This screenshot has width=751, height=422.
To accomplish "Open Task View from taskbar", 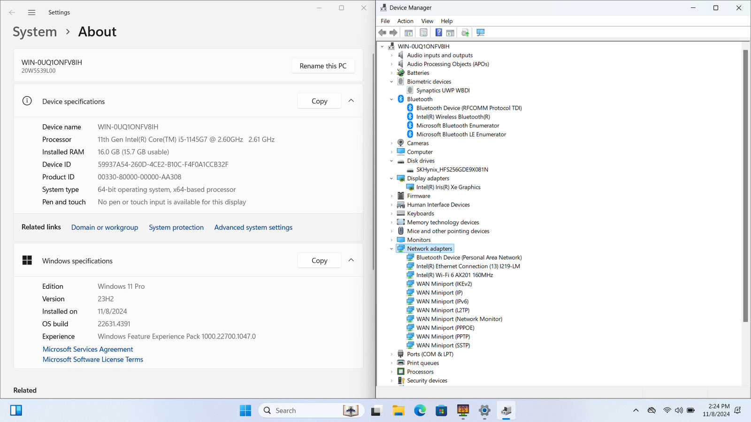I will point(376,411).
